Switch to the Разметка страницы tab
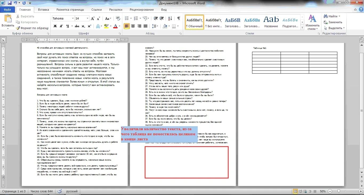The image size is (364, 195). pos(70,10)
